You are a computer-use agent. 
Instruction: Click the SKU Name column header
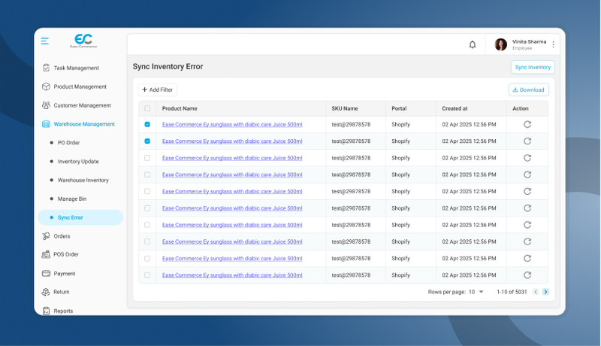point(345,108)
